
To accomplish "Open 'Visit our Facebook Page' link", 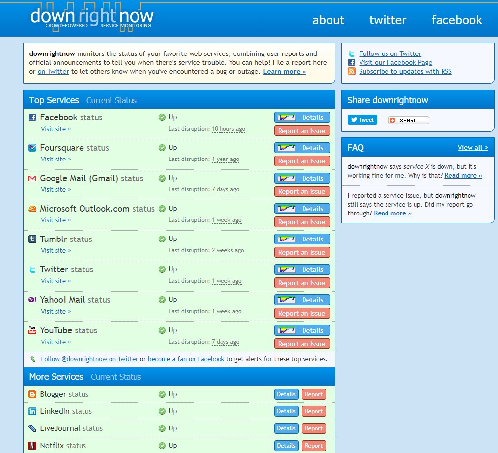I will [x=395, y=62].
